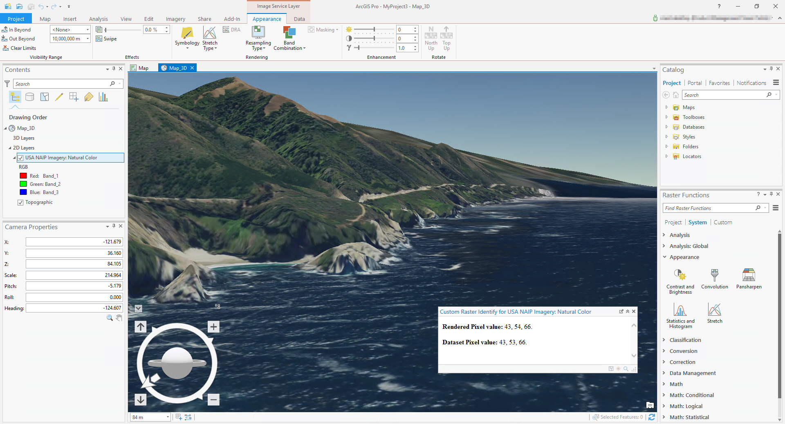Image resolution: width=785 pixels, height=424 pixels.
Task: Toggle the DRA option in Rendering
Action: (231, 30)
